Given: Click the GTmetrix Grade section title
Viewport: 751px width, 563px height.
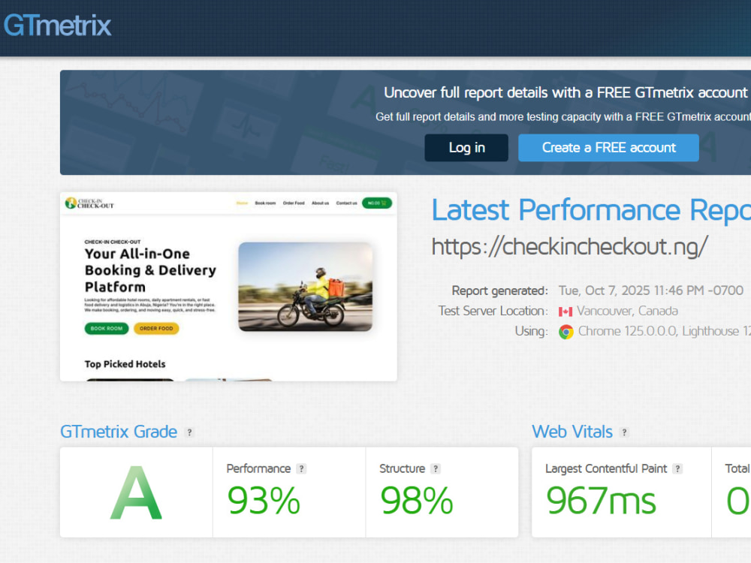Looking at the screenshot, I should pos(119,432).
